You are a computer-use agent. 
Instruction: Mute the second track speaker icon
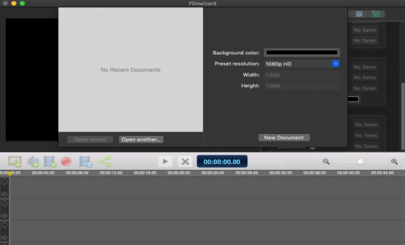5,215
